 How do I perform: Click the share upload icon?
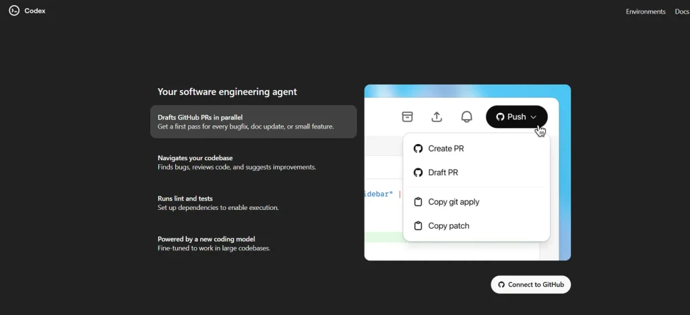(437, 117)
